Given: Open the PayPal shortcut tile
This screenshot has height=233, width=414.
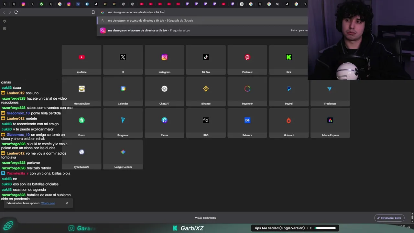Looking at the screenshot, I should (289, 92).
